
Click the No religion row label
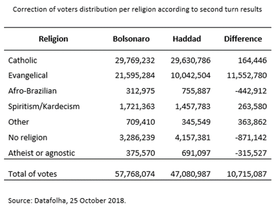point(28,138)
